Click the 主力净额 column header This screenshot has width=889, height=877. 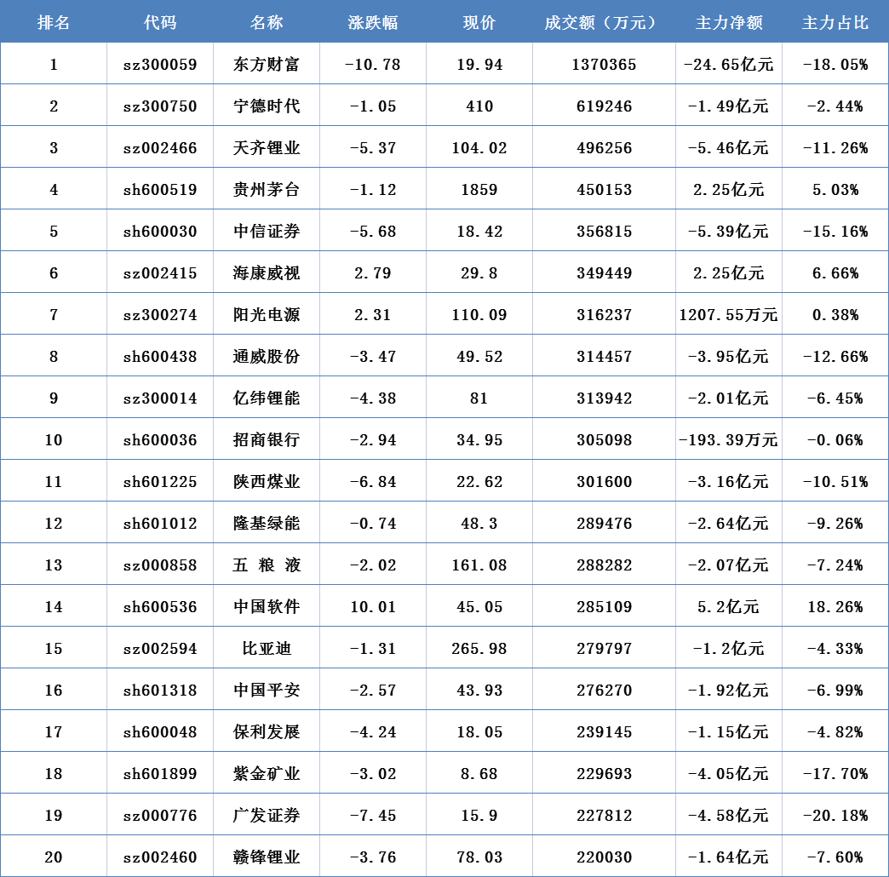click(x=729, y=22)
